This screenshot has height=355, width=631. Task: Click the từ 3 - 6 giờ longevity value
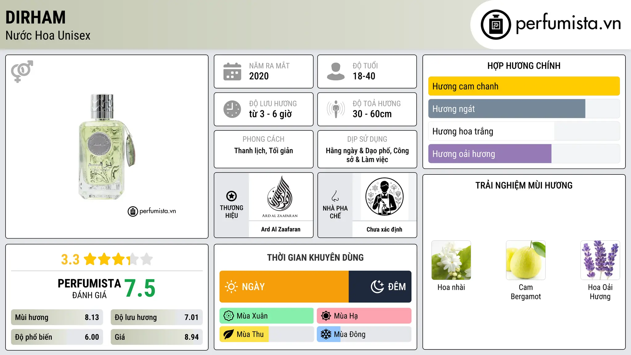pyautogui.click(x=271, y=114)
